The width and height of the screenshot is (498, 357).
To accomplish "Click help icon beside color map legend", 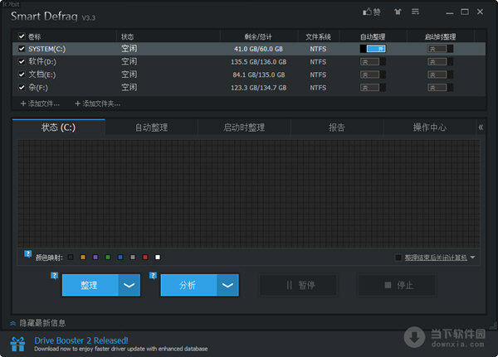I will [x=27, y=253].
